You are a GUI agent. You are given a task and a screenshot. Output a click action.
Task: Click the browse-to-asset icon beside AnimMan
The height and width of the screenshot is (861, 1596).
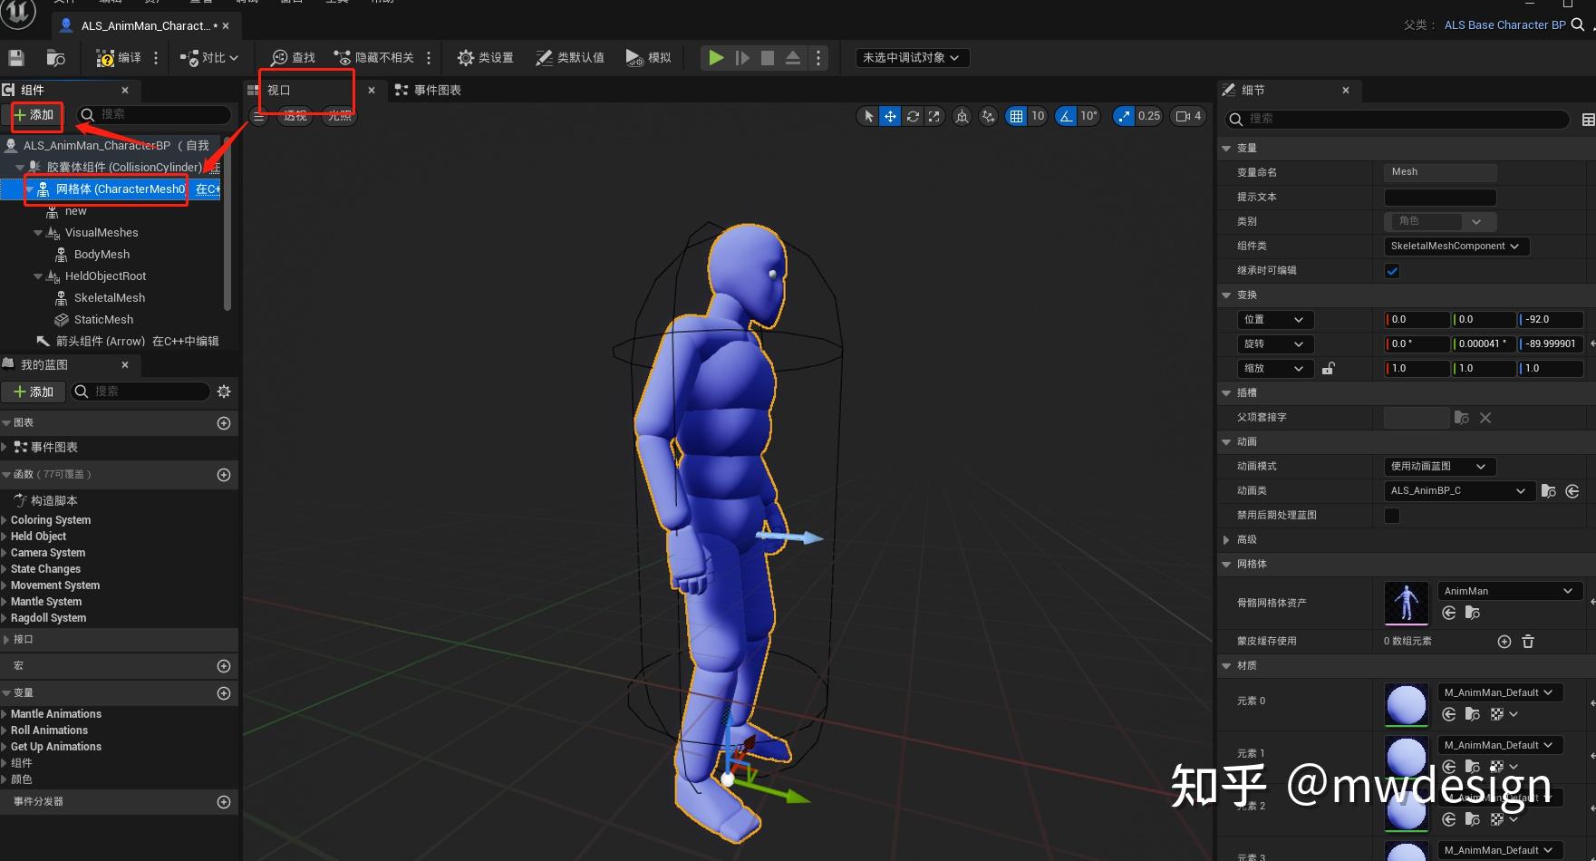click(x=1473, y=614)
